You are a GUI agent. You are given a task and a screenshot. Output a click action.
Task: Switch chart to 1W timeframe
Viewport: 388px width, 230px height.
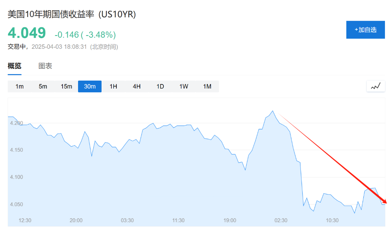[x=184, y=86]
